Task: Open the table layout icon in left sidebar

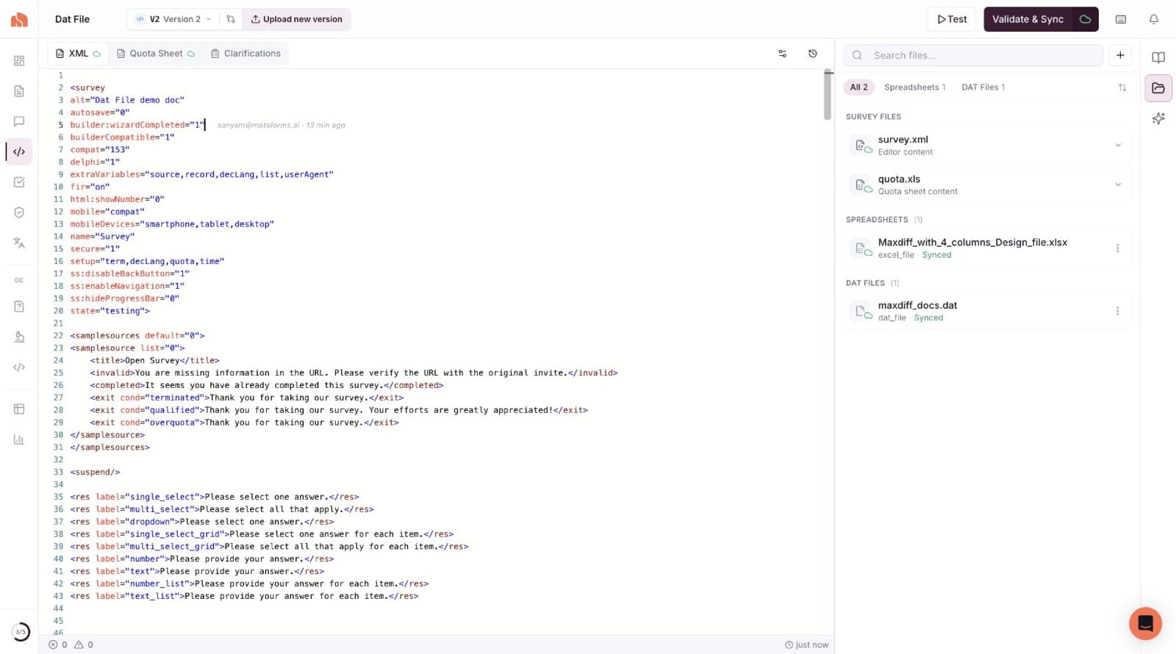Action: (x=19, y=409)
